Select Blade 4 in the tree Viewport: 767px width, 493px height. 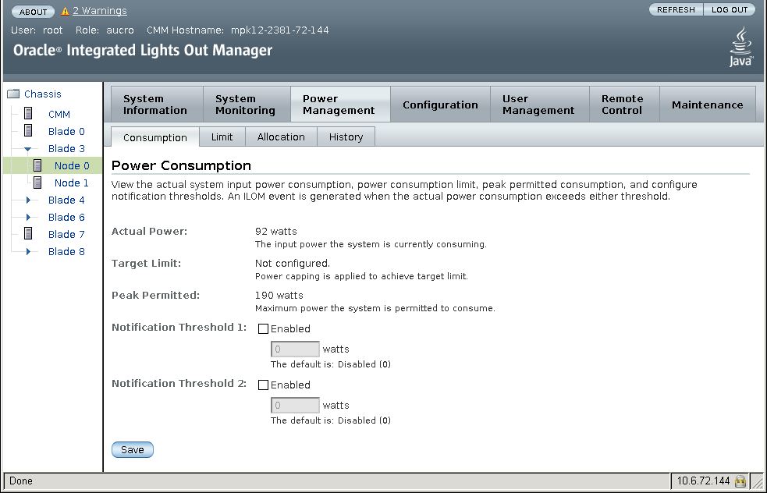coord(66,200)
